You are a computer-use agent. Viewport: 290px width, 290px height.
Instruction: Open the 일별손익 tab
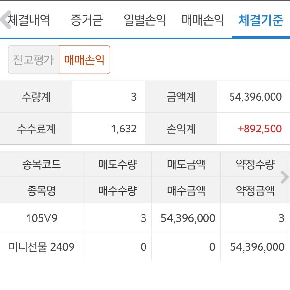pyautogui.click(x=145, y=20)
